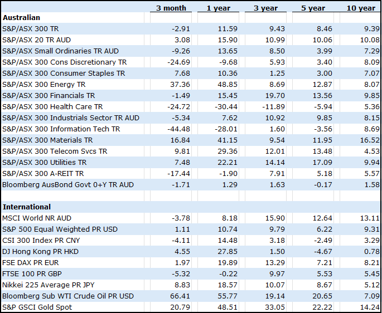Click the WTI Crude Oil 3 month value 66.41
382x313 pixels.
click(180, 296)
